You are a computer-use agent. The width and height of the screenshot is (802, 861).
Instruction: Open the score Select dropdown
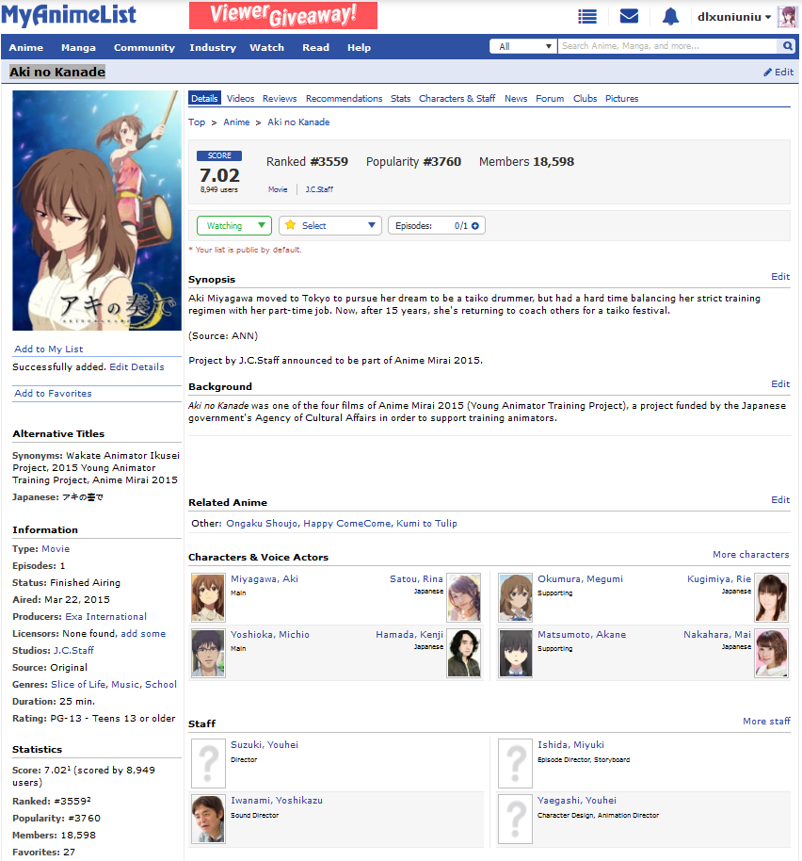click(330, 226)
